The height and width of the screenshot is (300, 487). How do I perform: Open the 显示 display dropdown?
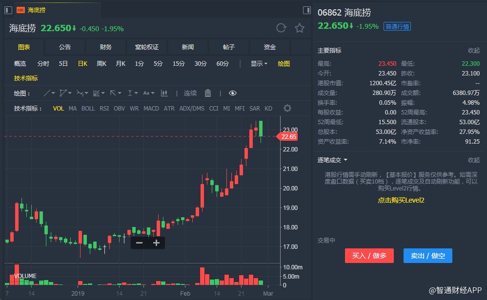pyautogui.click(x=259, y=63)
